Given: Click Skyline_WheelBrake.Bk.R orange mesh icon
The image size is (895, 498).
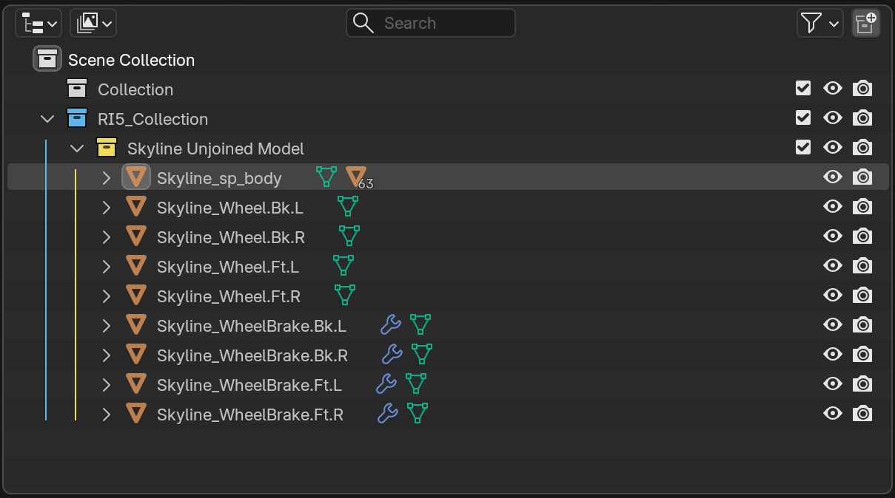Looking at the screenshot, I should click(136, 355).
